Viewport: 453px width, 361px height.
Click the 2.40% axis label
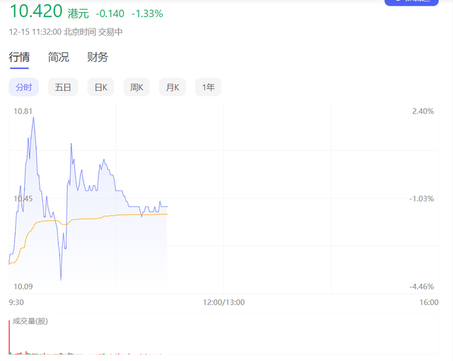point(423,111)
